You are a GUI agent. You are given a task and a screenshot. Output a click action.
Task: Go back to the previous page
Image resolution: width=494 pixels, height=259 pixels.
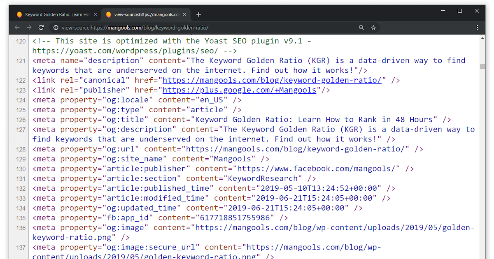point(17,28)
